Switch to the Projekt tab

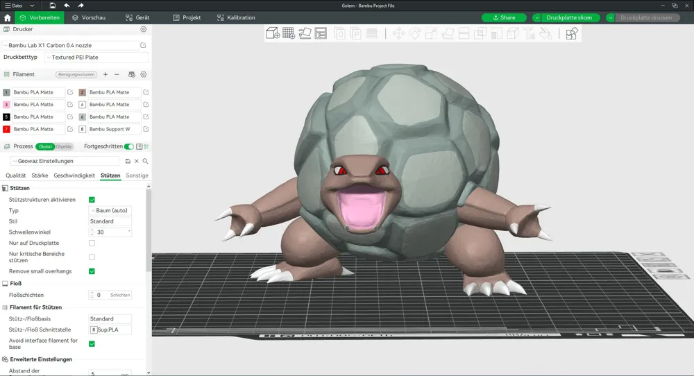pyautogui.click(x=187, y=18)
